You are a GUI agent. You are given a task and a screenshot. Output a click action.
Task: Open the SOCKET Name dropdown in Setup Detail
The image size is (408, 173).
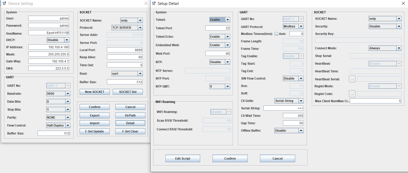[399, 19]
